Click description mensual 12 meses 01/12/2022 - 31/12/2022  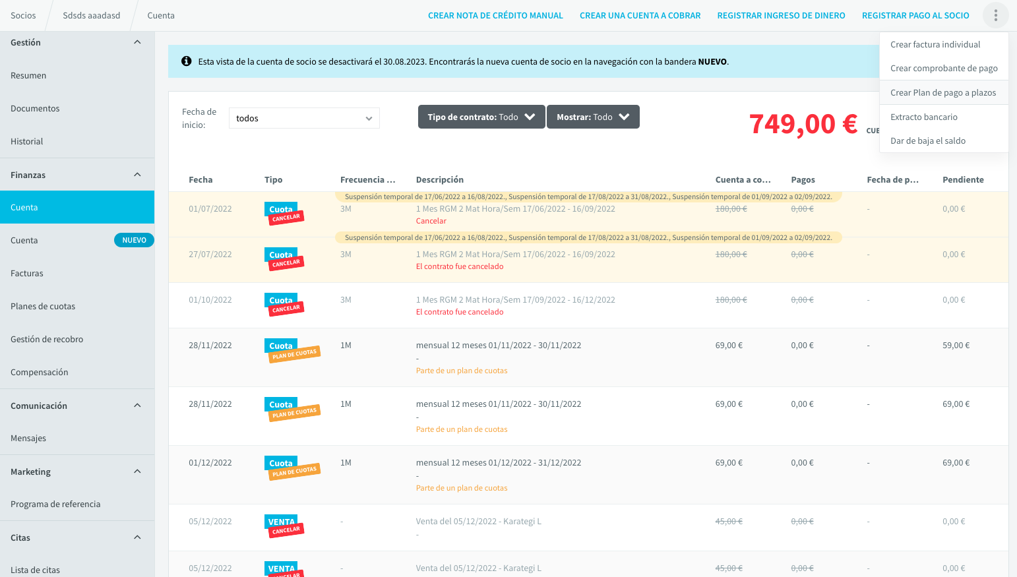[499, 462]
